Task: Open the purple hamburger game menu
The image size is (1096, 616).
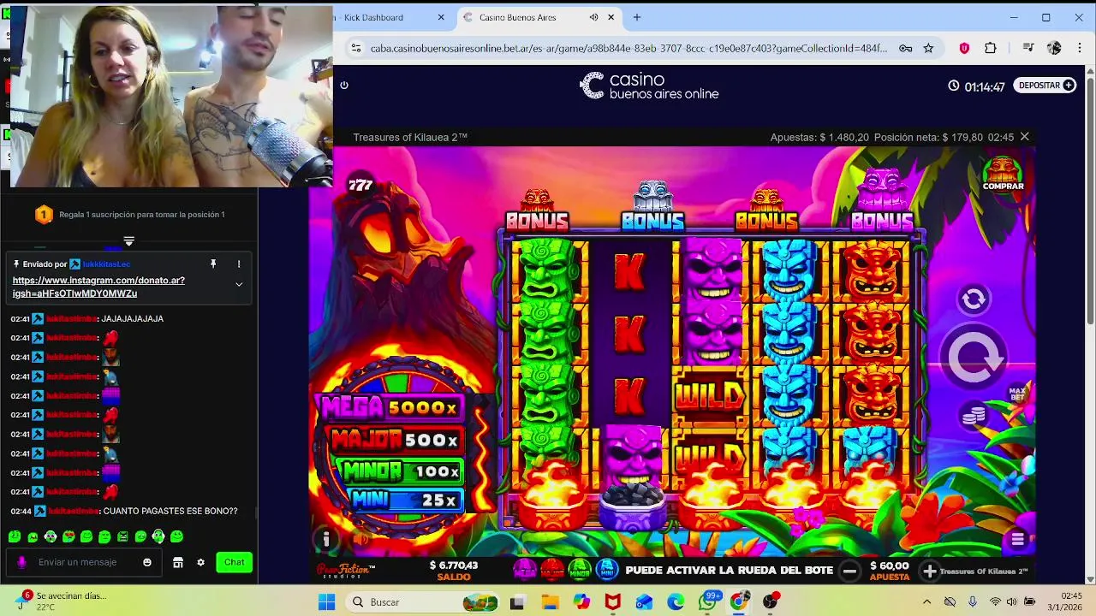Action: tap(1017, 539)
